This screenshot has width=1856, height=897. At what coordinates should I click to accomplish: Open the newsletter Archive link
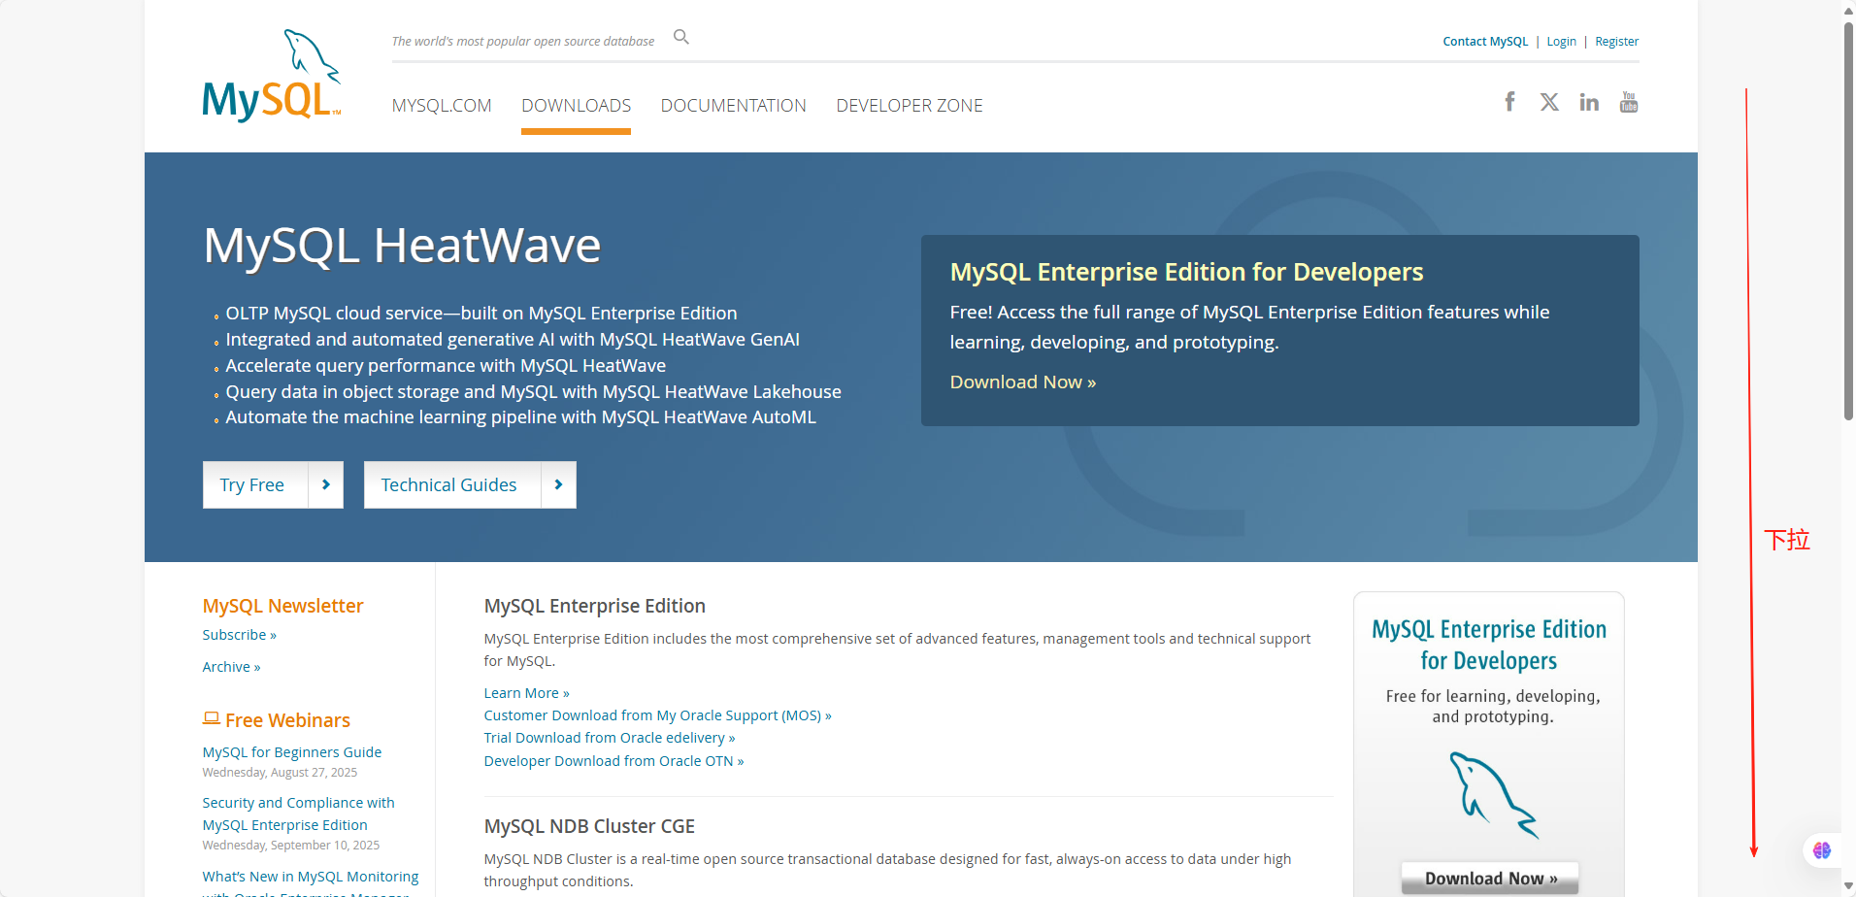231,667
